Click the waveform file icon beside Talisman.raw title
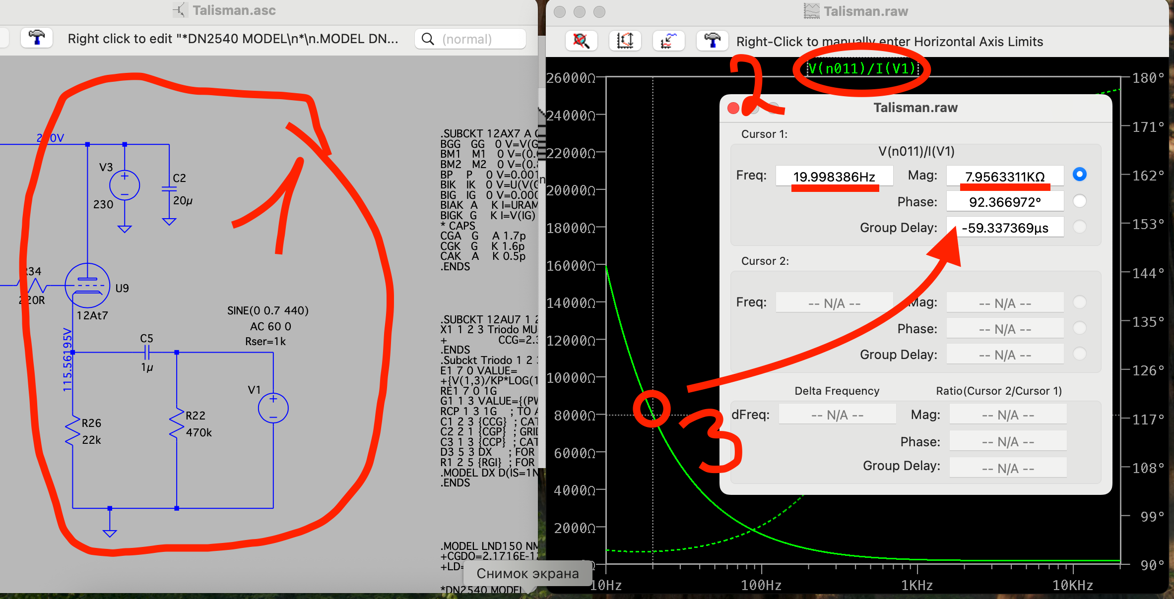This screenshot has height=599, width=1174. (x=812, y=11)
